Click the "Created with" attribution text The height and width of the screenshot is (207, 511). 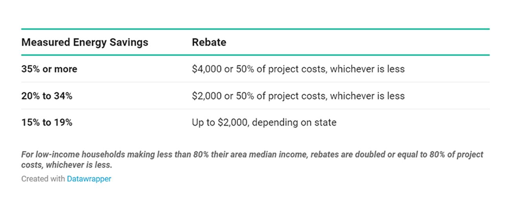(43, 179)
